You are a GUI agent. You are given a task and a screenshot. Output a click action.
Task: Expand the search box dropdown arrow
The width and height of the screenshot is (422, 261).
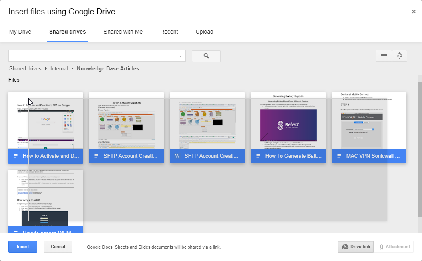pyautogui.click(x=181, y=56)
